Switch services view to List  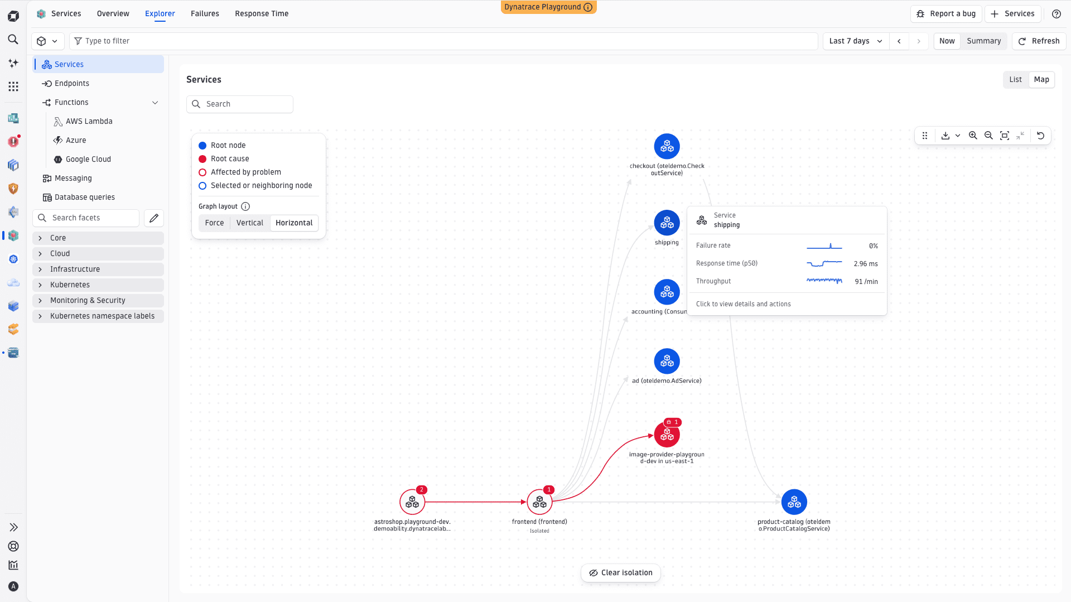1015,80
